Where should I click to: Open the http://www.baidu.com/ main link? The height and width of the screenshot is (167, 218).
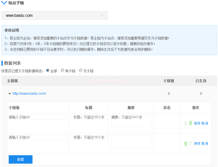point(29,94)
